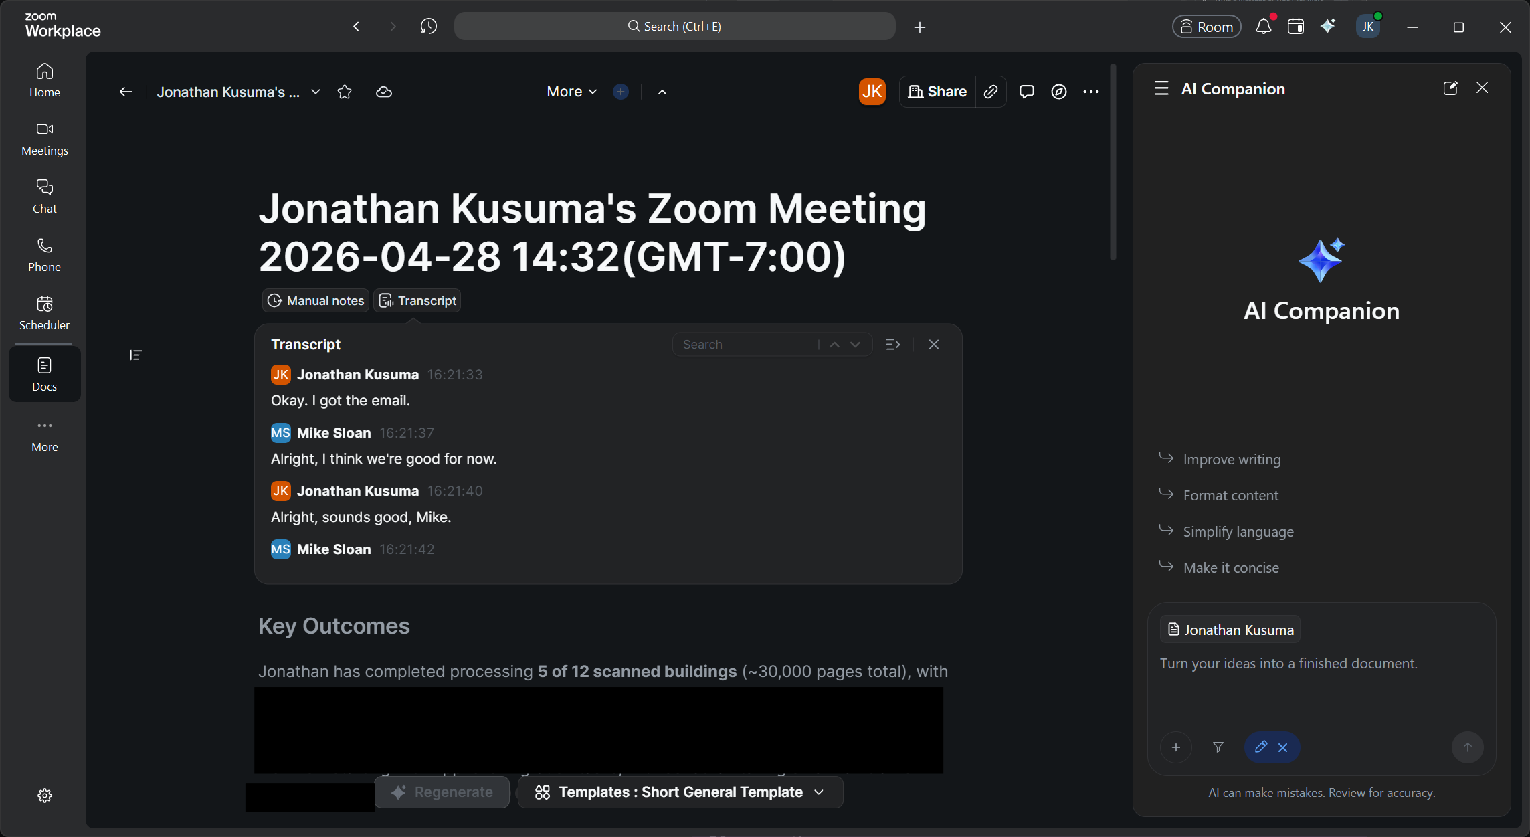Pop out the AI Companion panel
Screen dimensions: 1530x837
(x=1450, y=88)
